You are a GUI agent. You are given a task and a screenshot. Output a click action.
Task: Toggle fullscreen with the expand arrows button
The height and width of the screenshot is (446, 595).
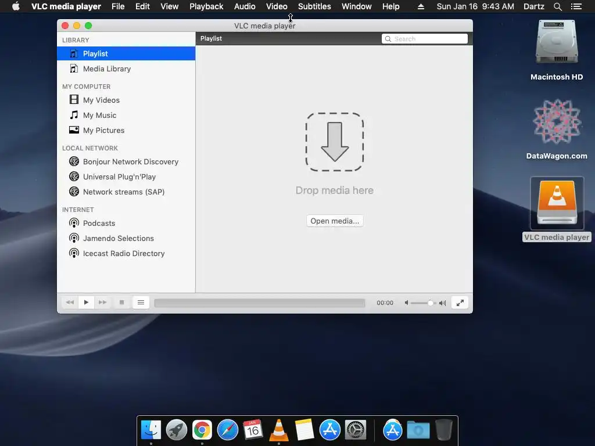pyautogui.click(x=460, y=303)
